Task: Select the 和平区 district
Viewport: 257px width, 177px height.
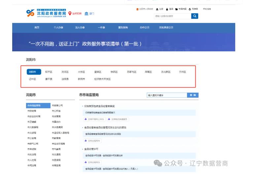Action: tap(49, 72)
